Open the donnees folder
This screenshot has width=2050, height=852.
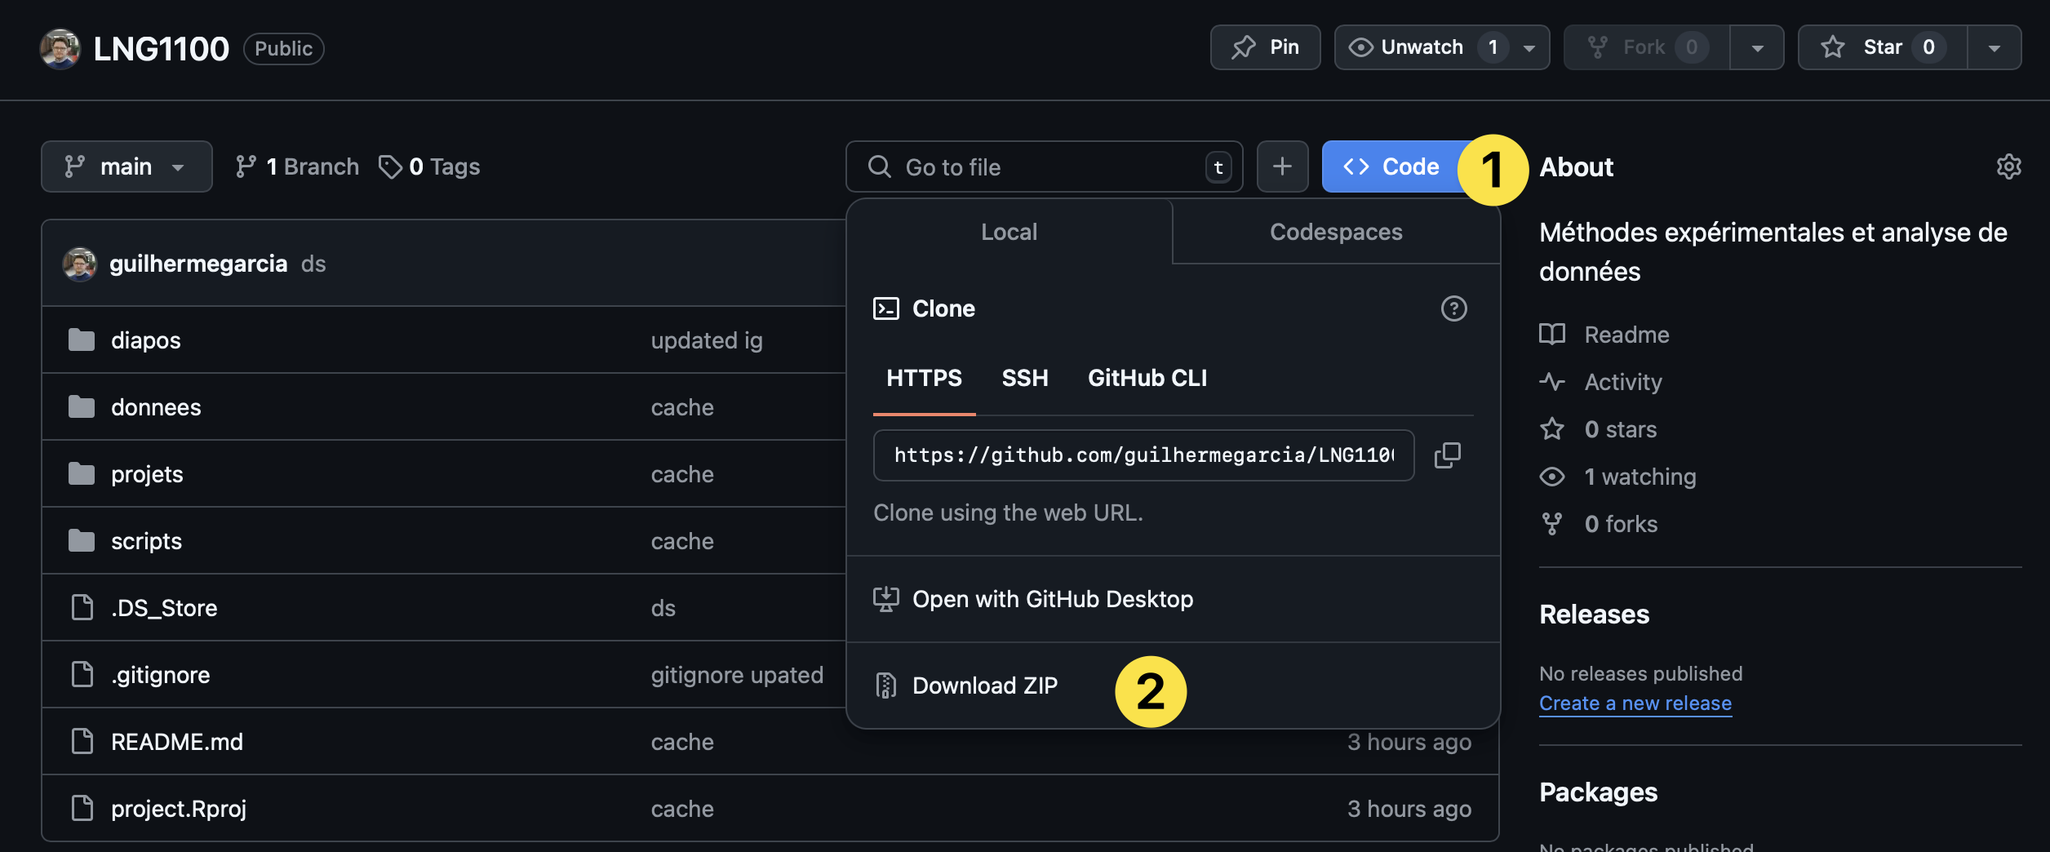(x=156, y=407)
